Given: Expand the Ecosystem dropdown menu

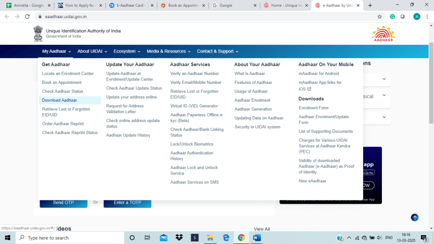Looking at the screenshot, I should coord(127,51).
